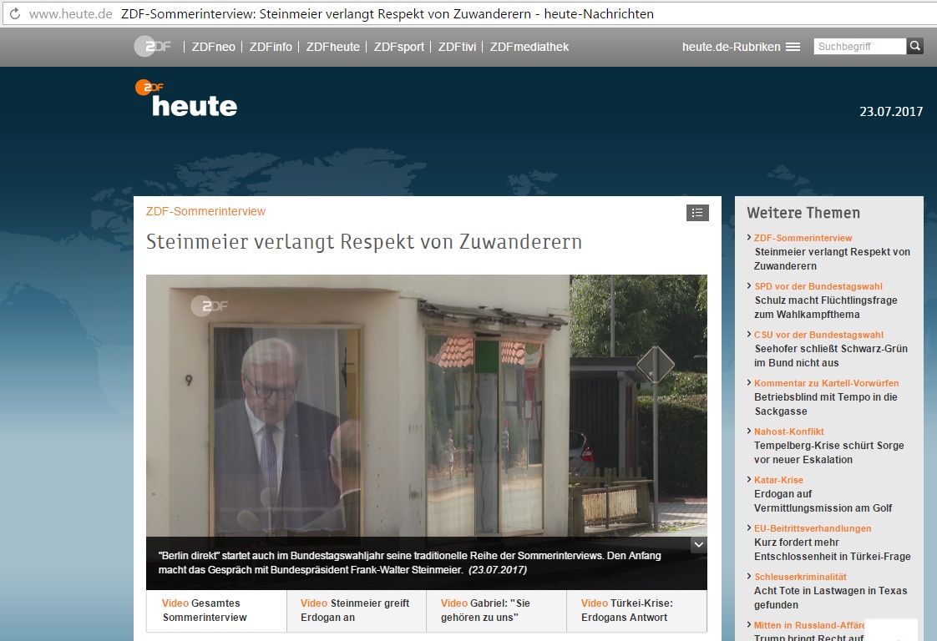Click the date 23.07.2017 in header
937x641 pixels.
pos(891,112)
